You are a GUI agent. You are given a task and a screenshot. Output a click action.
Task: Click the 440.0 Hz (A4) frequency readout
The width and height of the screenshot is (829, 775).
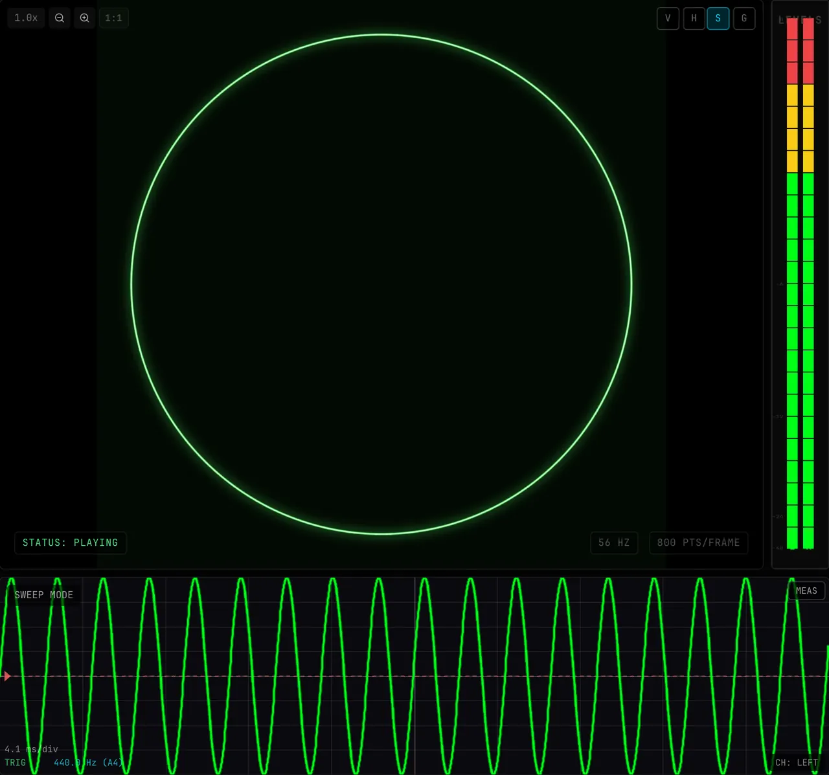click(88, 763)
